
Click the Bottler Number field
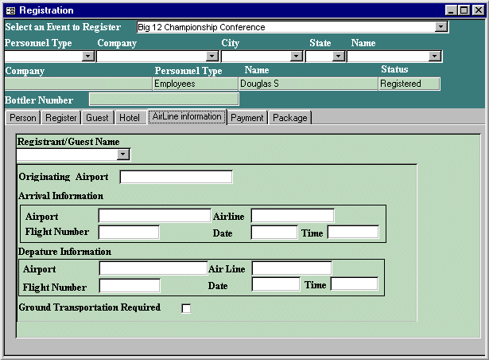(x=164, y=100)
